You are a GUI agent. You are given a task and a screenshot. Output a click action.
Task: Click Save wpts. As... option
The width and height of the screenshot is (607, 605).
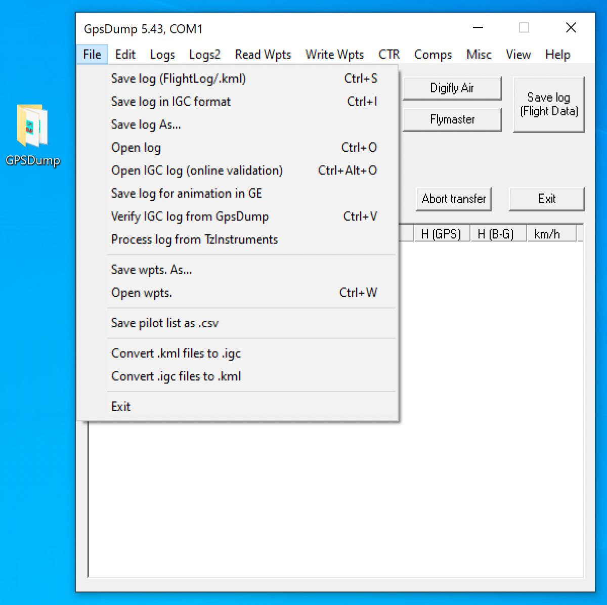tap(151, 270)
